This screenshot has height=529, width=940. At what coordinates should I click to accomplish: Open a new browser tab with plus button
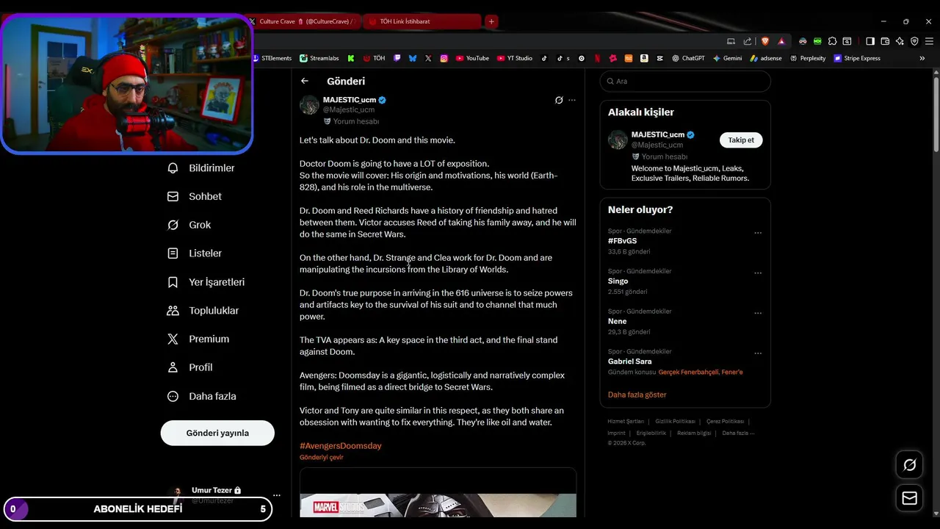point(491,21)
